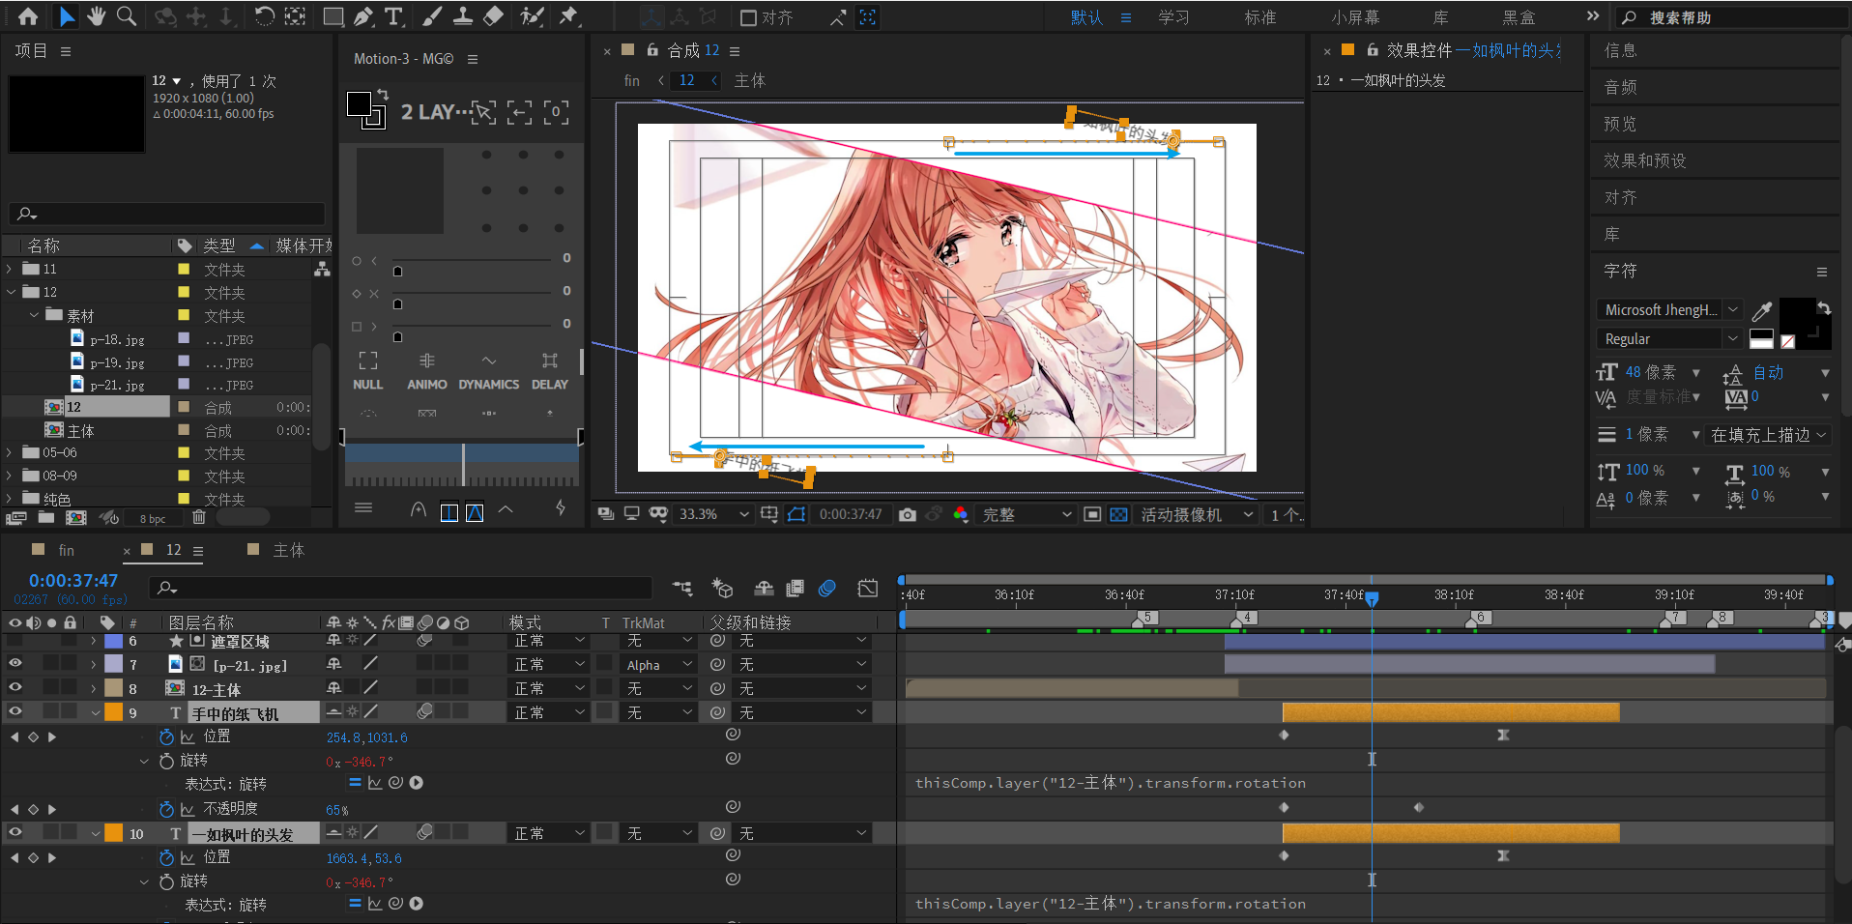Select the Roto Brush tool
1852x924 pixels.
[x=532, y=16]
